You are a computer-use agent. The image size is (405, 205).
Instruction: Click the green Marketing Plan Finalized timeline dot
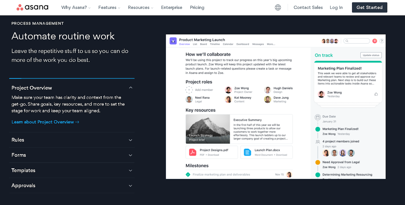pyautogui.click(x=318, y=129)
